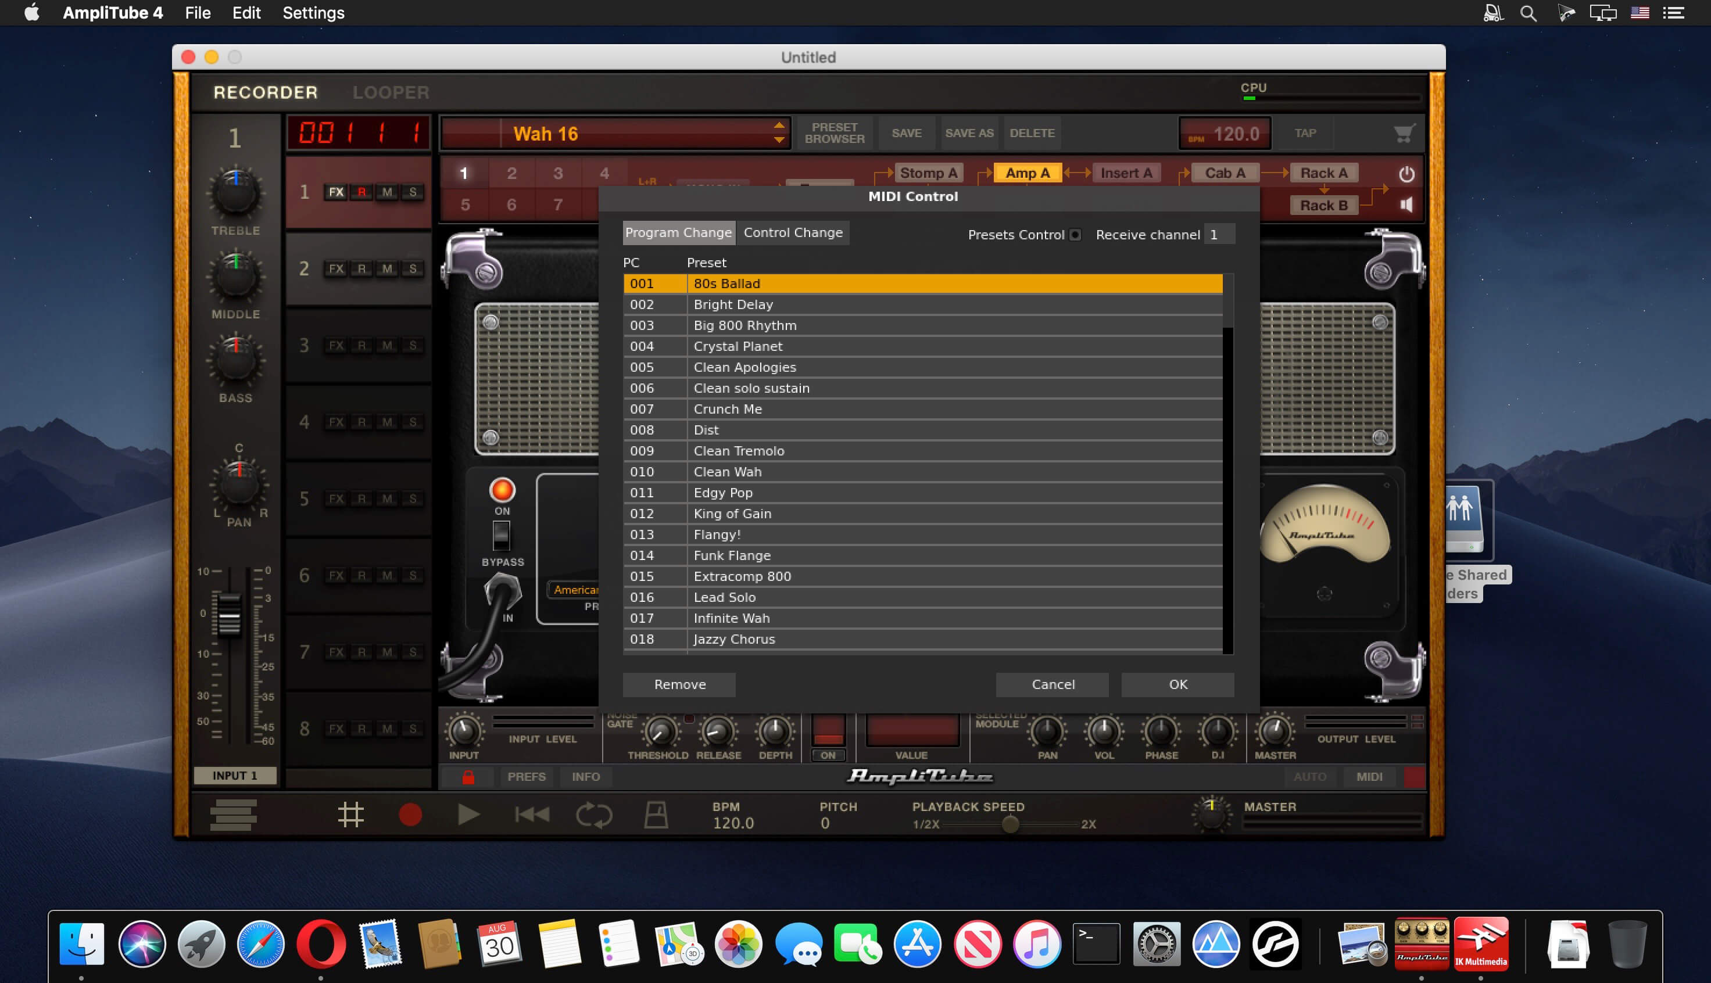The height and width of the screenshot is (983, 1711).
Task: Select the RECORDER tab
Action: click(266, 92)
